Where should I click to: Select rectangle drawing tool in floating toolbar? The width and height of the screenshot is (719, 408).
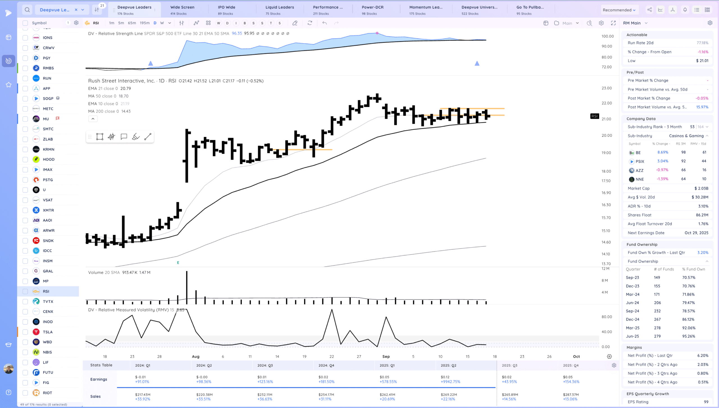coord(100,137)
